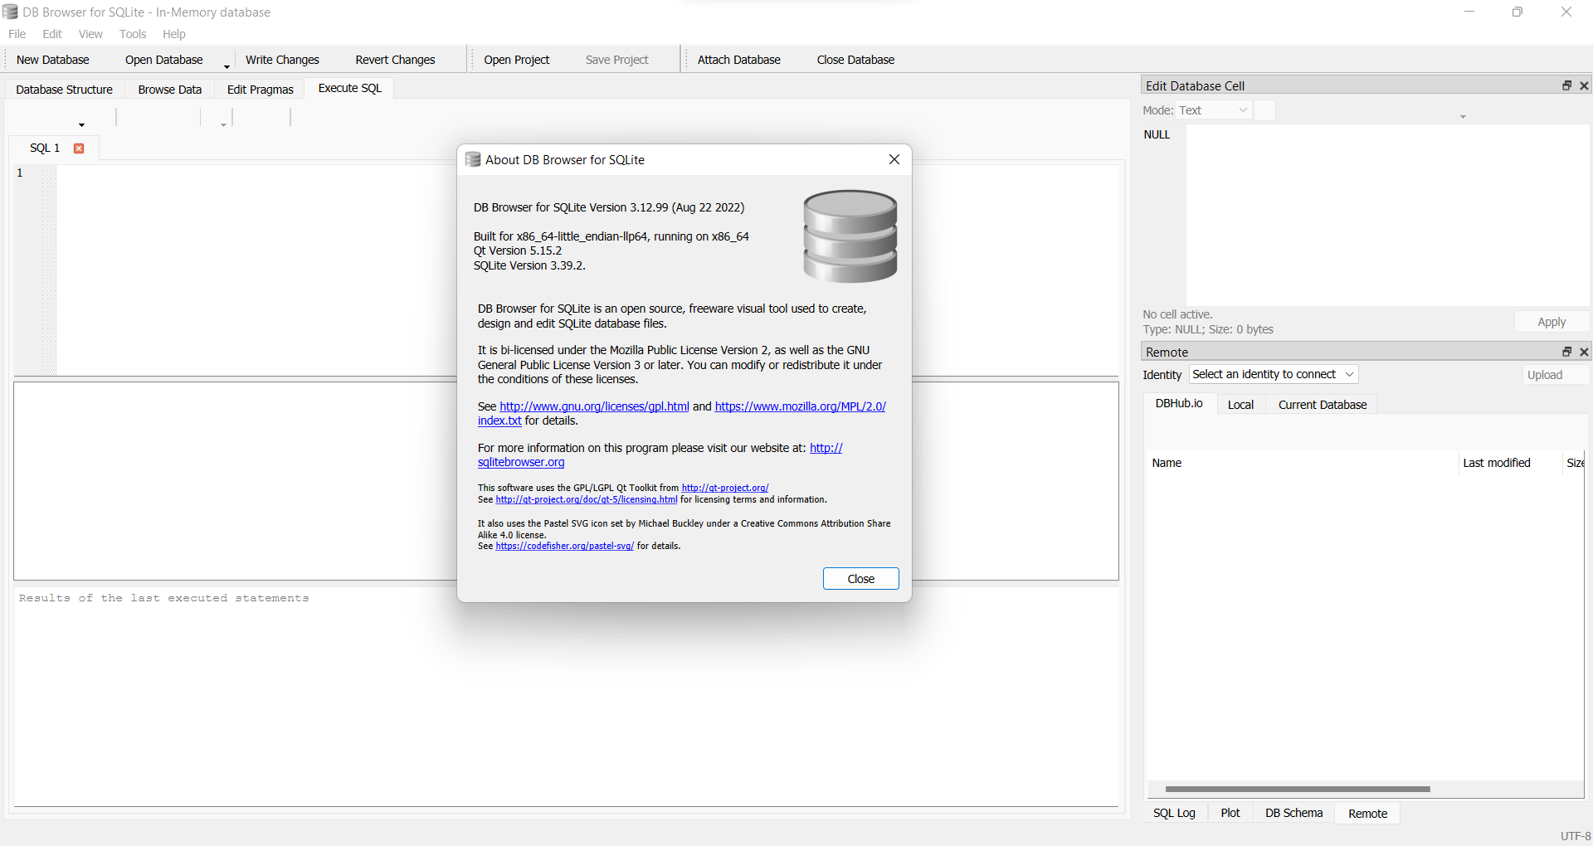Viewport: 1593px width, 846px height.
Task: Click Write Changes in toolbar
Action: pos(282,60)
